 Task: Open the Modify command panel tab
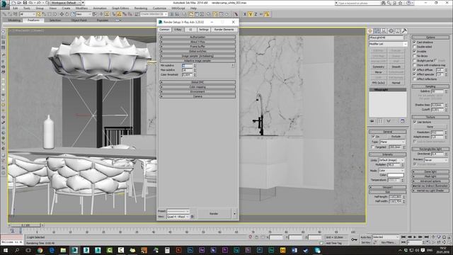pos(377,30)
